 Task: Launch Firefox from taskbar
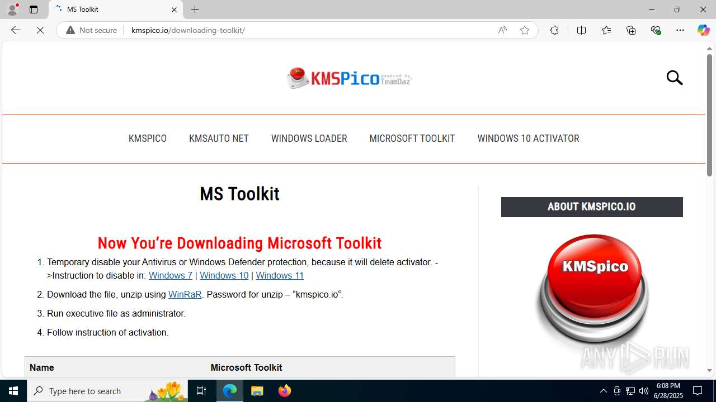pos(284,391)
